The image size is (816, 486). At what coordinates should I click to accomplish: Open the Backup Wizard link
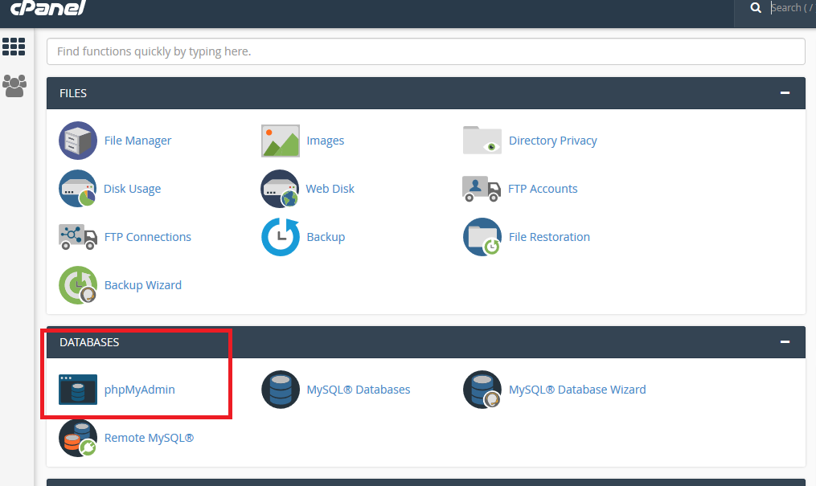pyautogui.click(x=142, y=285)
